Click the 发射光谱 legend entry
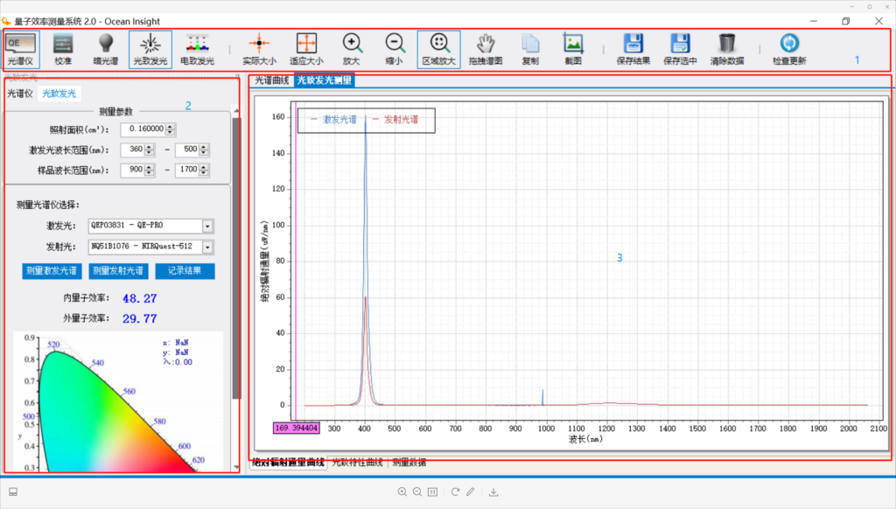The width and height of the screenshot is (896, 509). click(395, 120)
